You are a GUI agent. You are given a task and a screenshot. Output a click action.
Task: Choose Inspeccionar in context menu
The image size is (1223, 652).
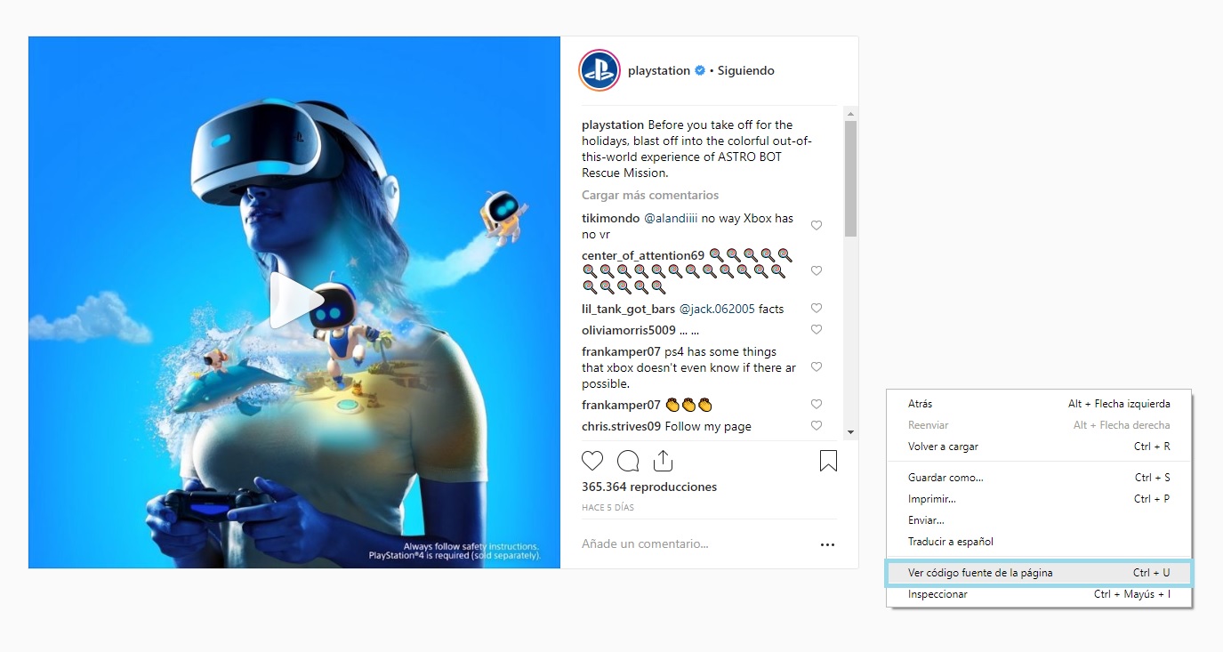(1039, 594)
